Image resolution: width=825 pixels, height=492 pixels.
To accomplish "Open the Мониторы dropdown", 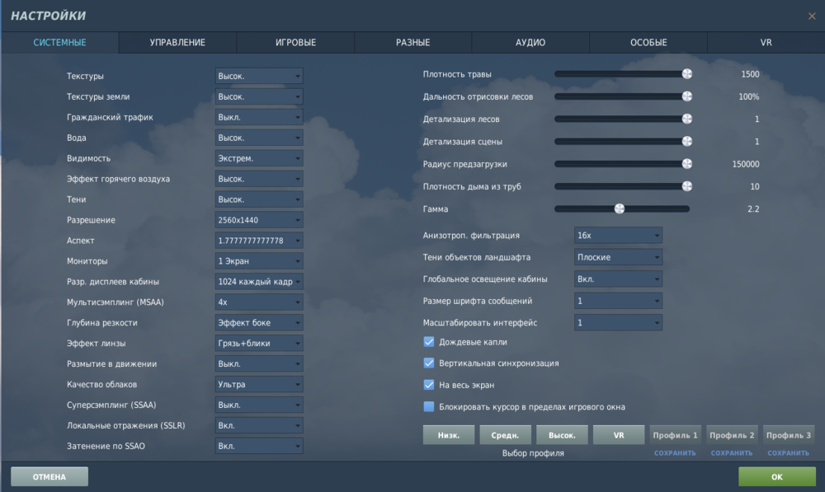I will point(259,260).
